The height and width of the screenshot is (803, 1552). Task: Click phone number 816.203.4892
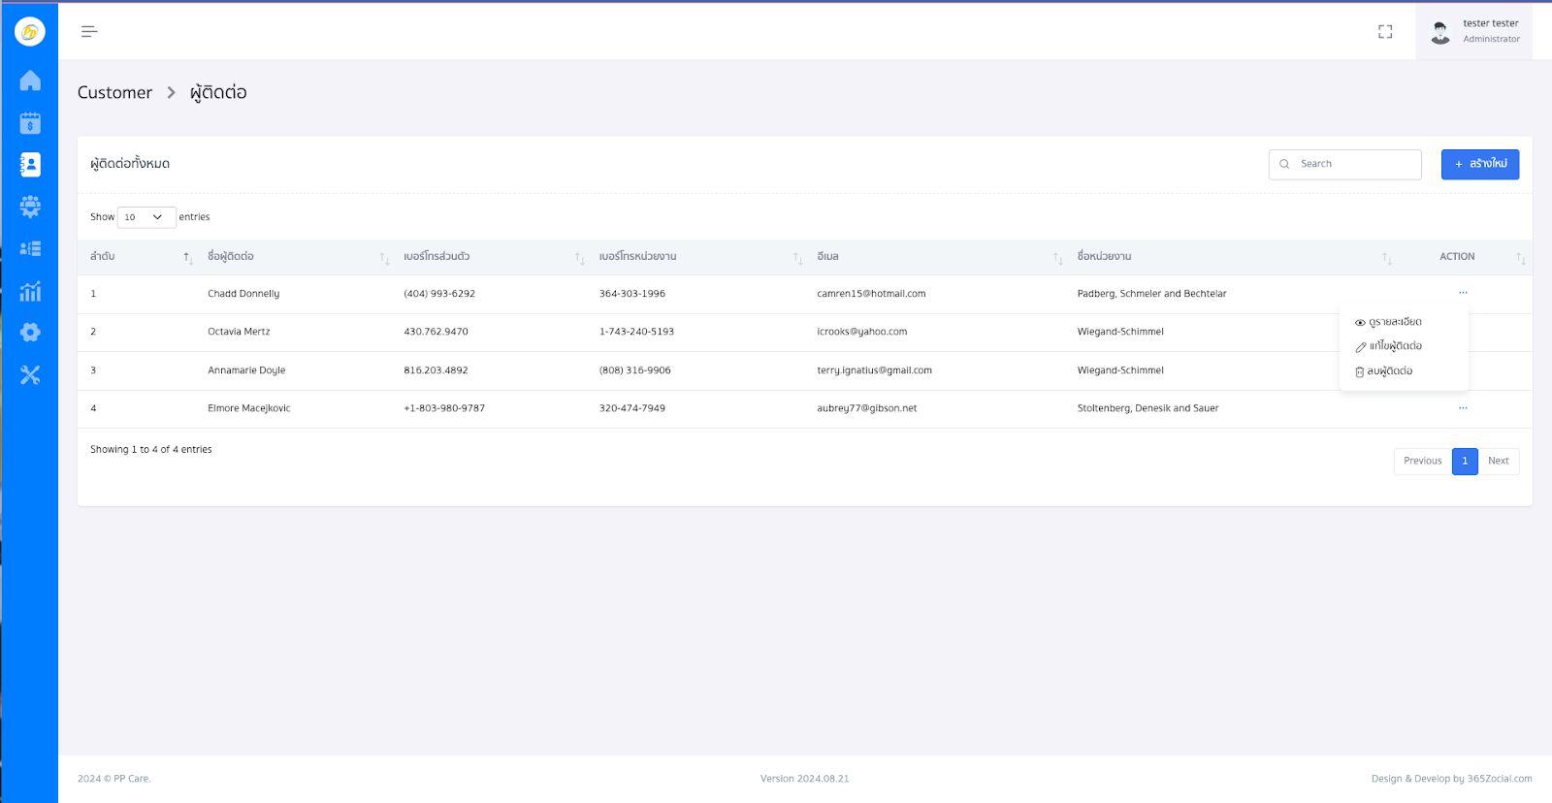[x=436, y=370]
